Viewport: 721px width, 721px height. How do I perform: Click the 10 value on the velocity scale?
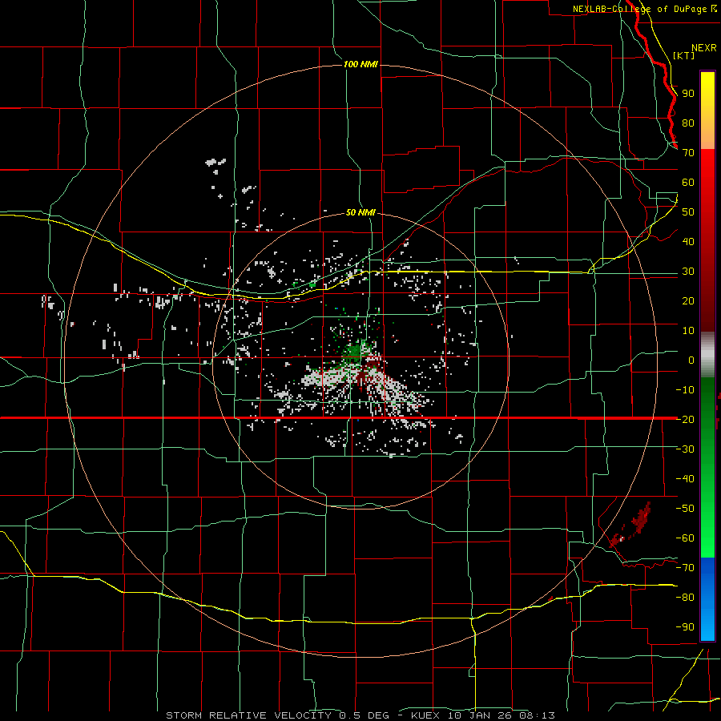pos(688,331)
